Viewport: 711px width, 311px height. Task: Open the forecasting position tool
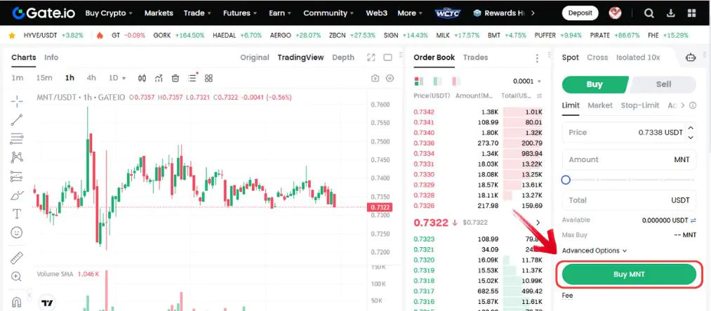pos(17,176)
